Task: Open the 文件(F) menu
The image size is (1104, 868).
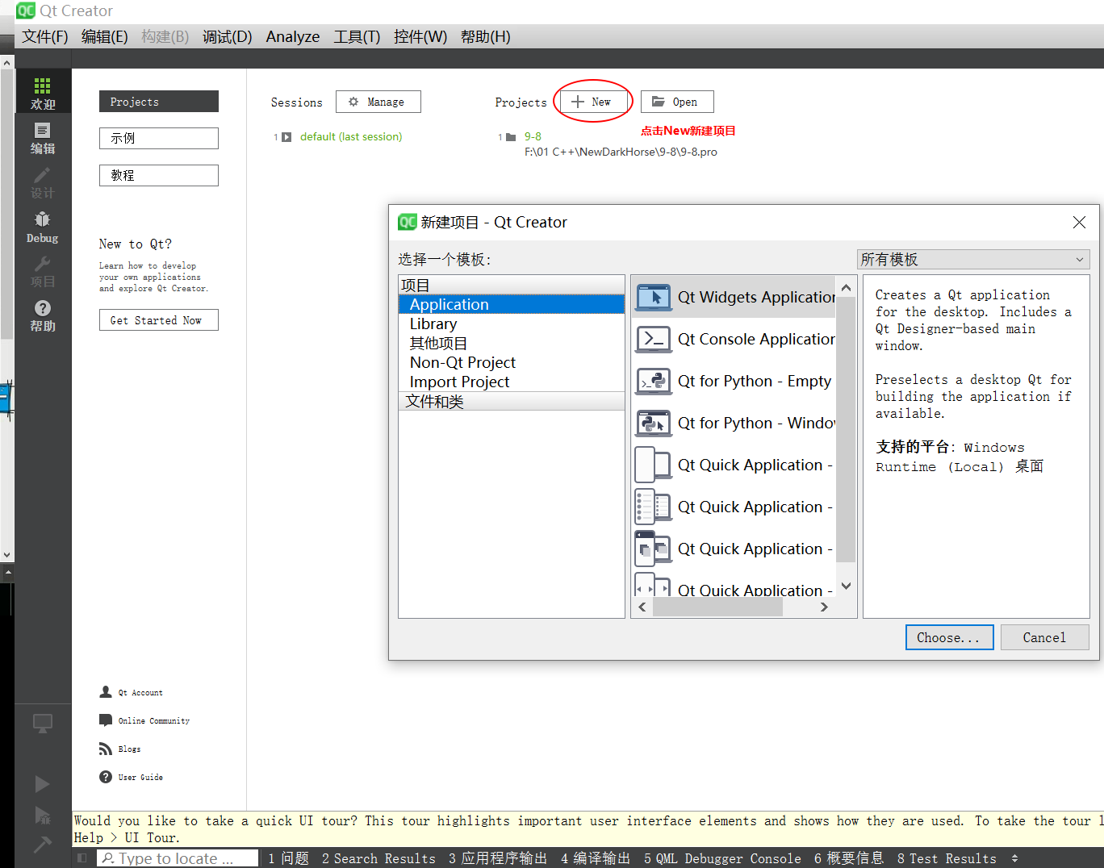Action: tap(45, 36)
